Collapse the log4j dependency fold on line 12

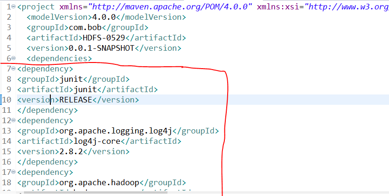click(14, 120)
